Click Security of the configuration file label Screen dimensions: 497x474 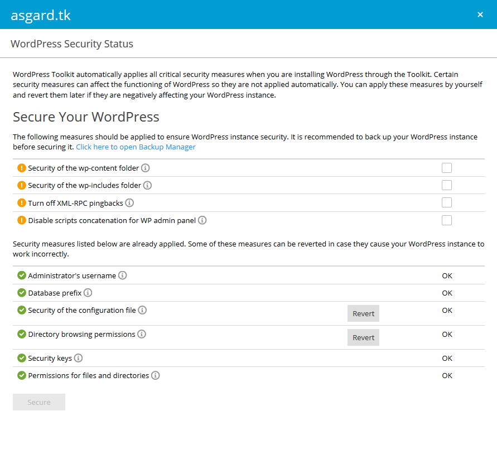coord(82,311)
